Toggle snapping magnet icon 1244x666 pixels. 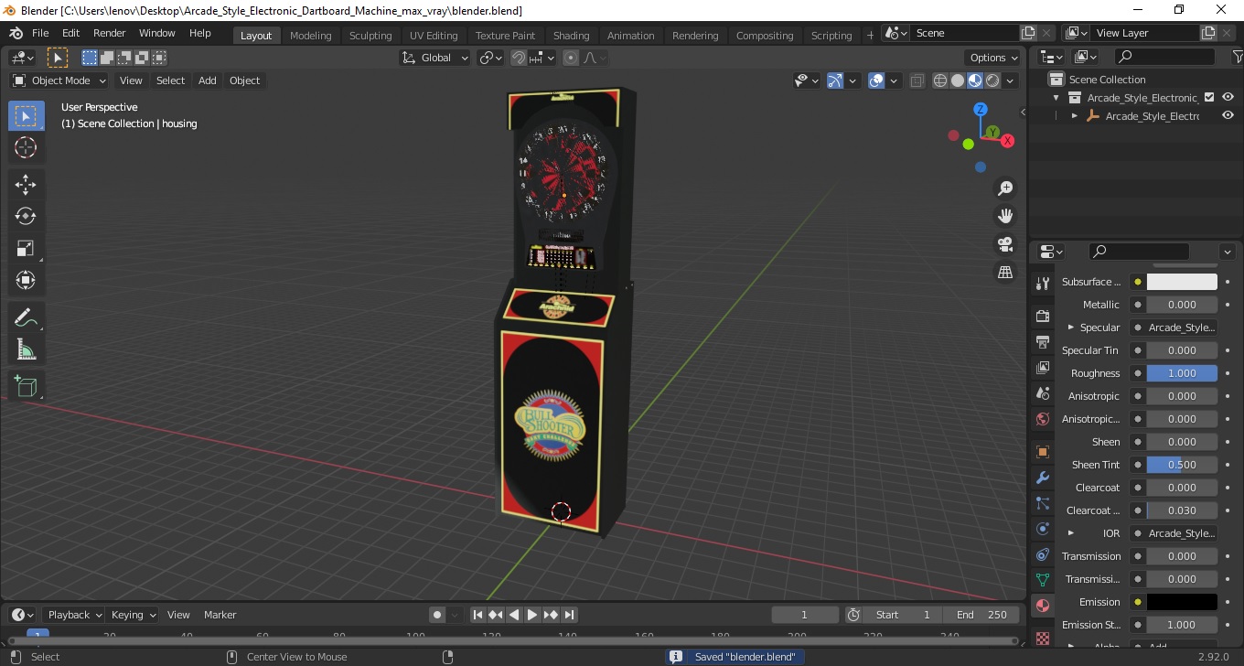[519, 58]
